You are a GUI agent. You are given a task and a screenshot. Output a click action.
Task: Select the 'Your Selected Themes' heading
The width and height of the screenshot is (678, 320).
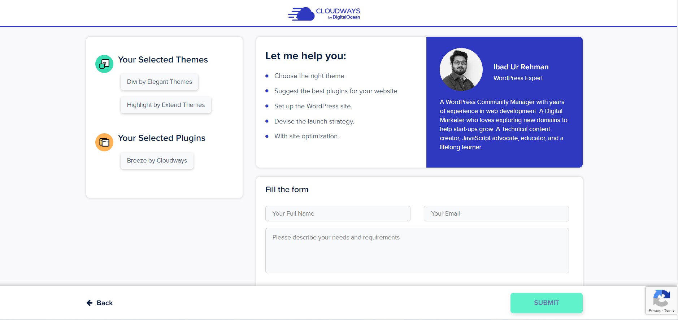click(163, 60)
